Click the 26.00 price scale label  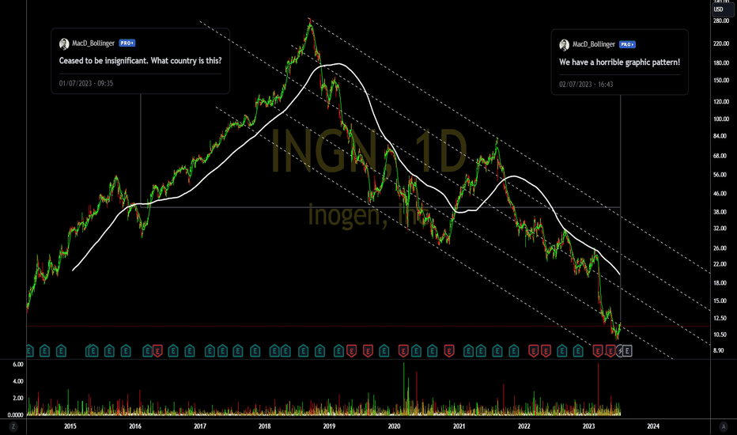click(720, 248)
